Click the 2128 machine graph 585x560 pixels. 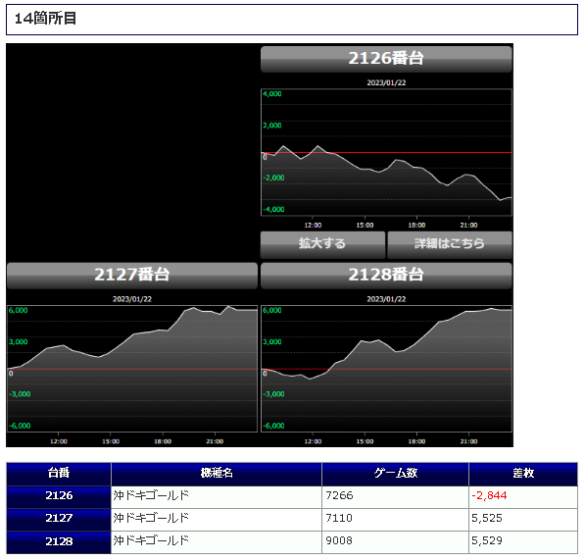[386, 369]
